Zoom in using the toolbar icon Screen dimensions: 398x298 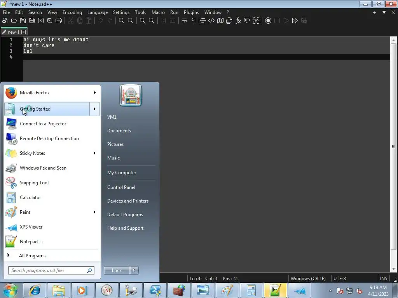[x=143, y=21]
